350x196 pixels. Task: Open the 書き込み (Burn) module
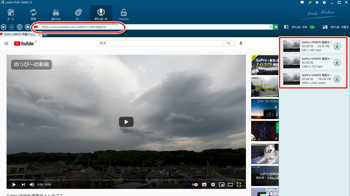point(56,14)
